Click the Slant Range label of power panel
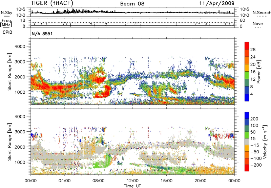The width and height of the screenshot is (271, 188). tap(9, 72)
